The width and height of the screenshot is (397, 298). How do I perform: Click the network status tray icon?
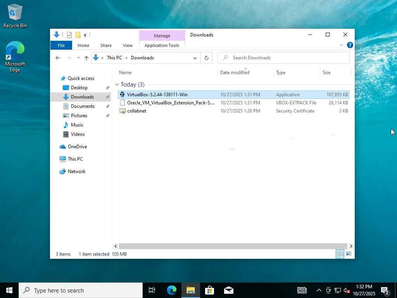point(338,290)
